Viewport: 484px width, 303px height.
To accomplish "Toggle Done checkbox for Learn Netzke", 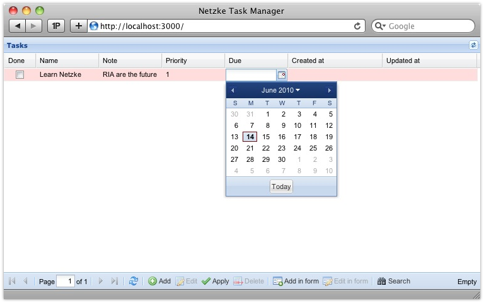I will (x=20, y=75).
